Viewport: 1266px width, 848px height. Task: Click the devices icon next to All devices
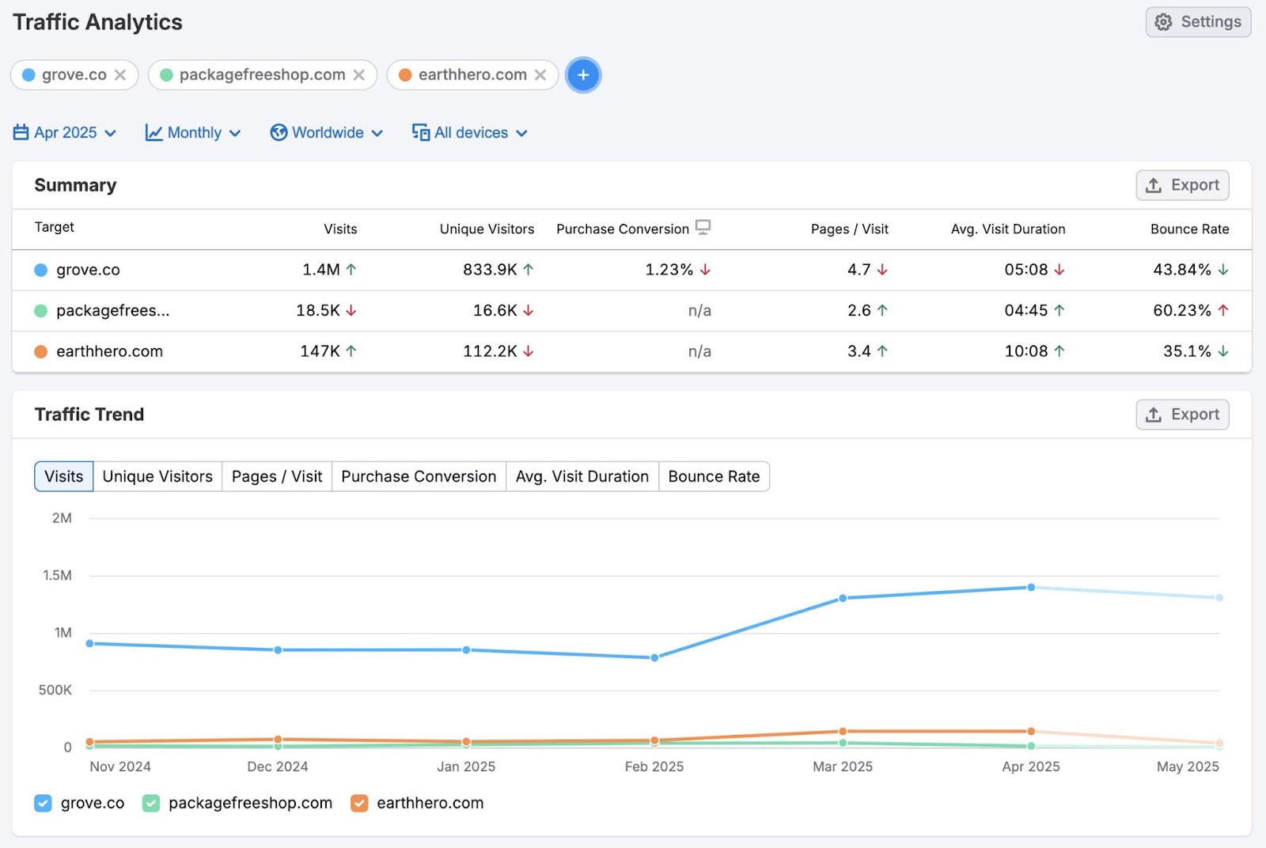click(x=419, y=132)
